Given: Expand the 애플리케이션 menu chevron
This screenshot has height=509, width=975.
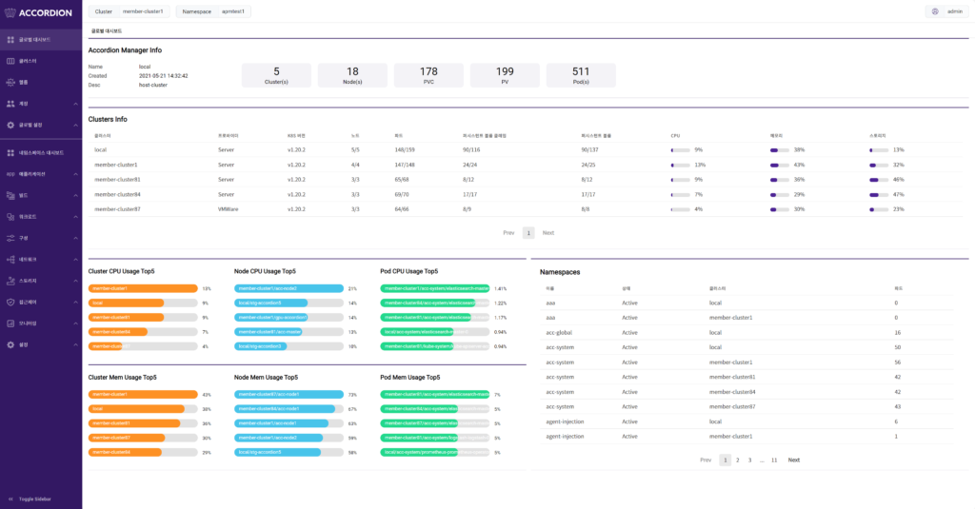Looking at the screenshot, I should tap(76, 174).
